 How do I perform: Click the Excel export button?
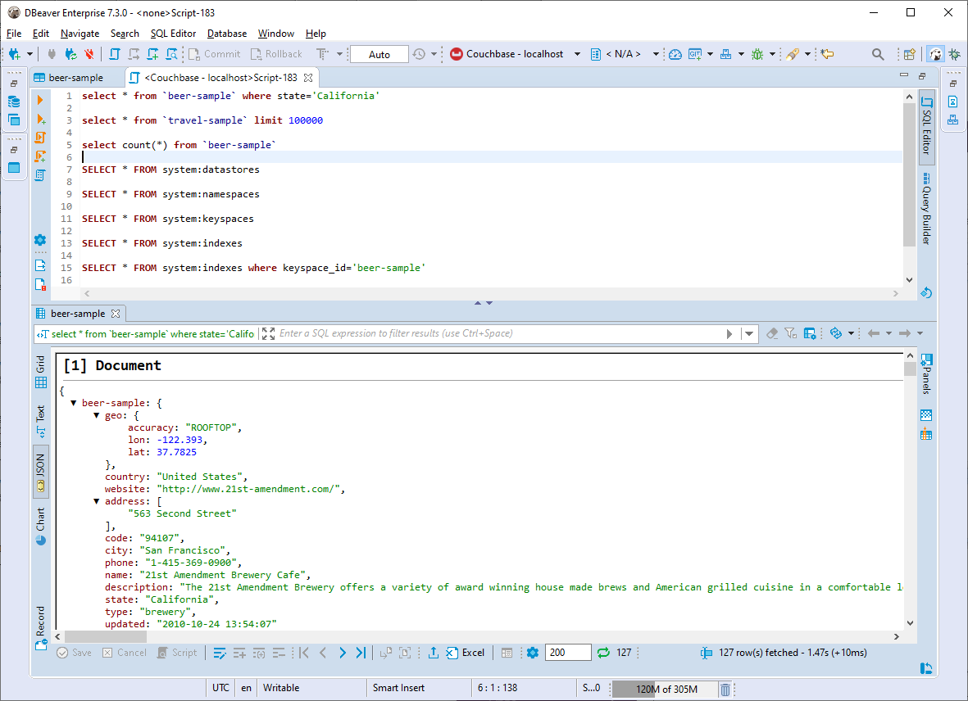(466, 653)
